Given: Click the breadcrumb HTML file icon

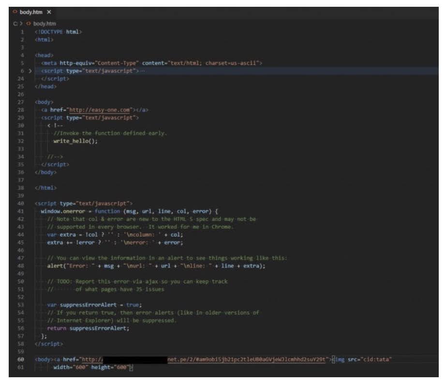Looking at the screenshot, I should tap(29, 24).
